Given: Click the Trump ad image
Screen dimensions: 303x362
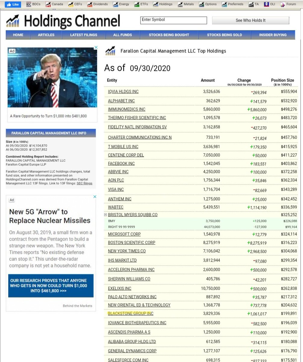Looking at the screenshot, I should (52, 77).
